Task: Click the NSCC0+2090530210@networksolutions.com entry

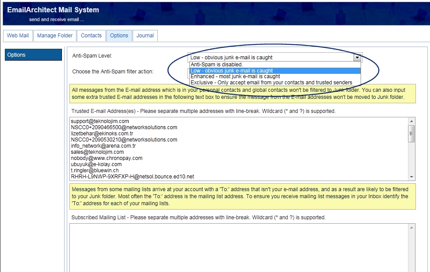Action: (124, 139)
